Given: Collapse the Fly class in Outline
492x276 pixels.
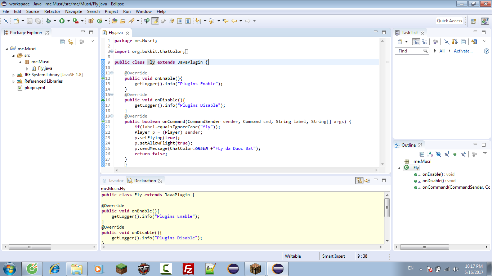Looking at the screenshot, I should (x=399, y=168).
